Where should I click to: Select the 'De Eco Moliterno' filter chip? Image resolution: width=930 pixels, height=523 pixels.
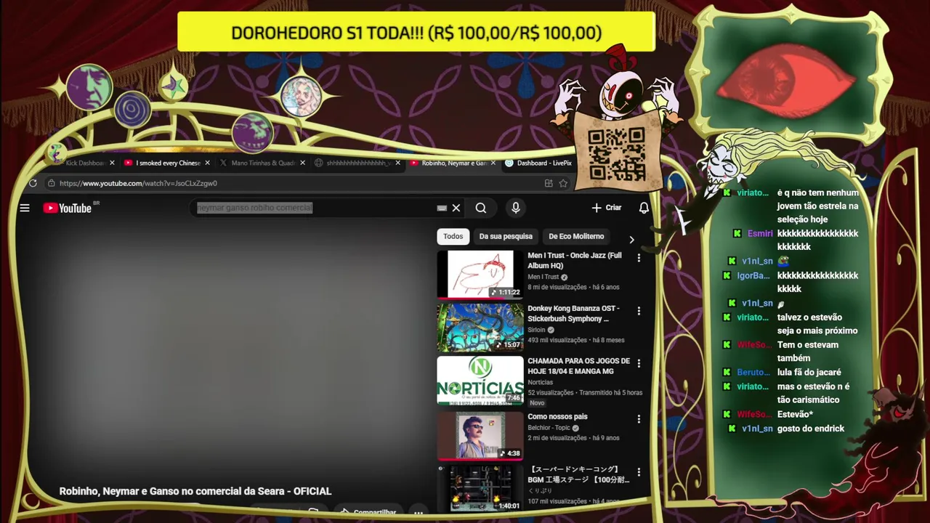coord(576,236)
